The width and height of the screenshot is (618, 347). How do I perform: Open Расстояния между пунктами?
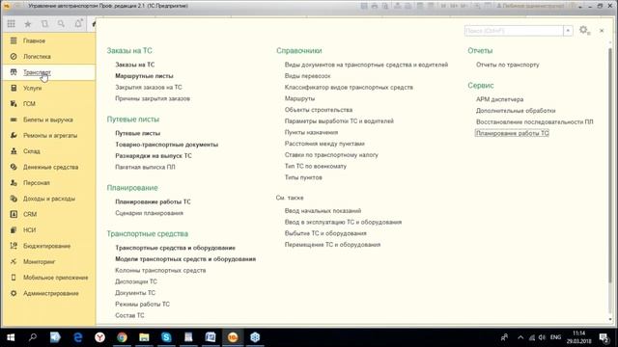324,144
